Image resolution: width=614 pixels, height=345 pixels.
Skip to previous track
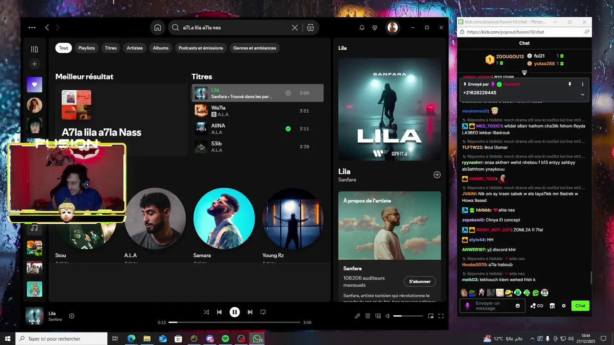tap(219, 312)
